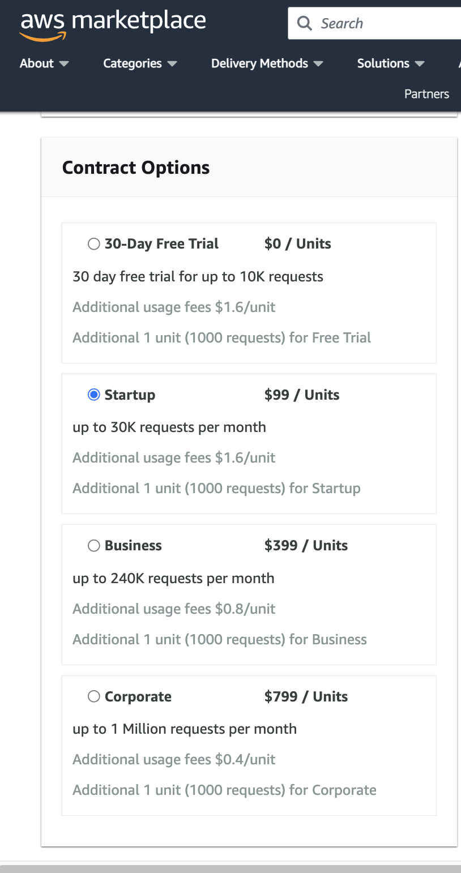Screen dimensions: 461x873
Task: Open the Categories menu
Action: click(x=133, y=63)
